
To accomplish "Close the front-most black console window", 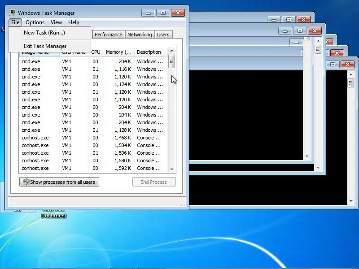I will tap(347, 64).
